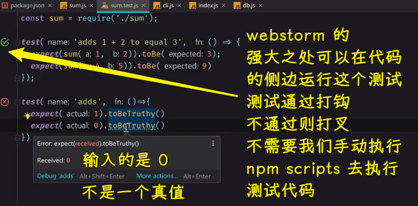
Task: Open the three-dot menu in error popup
Action: [213, 144]
